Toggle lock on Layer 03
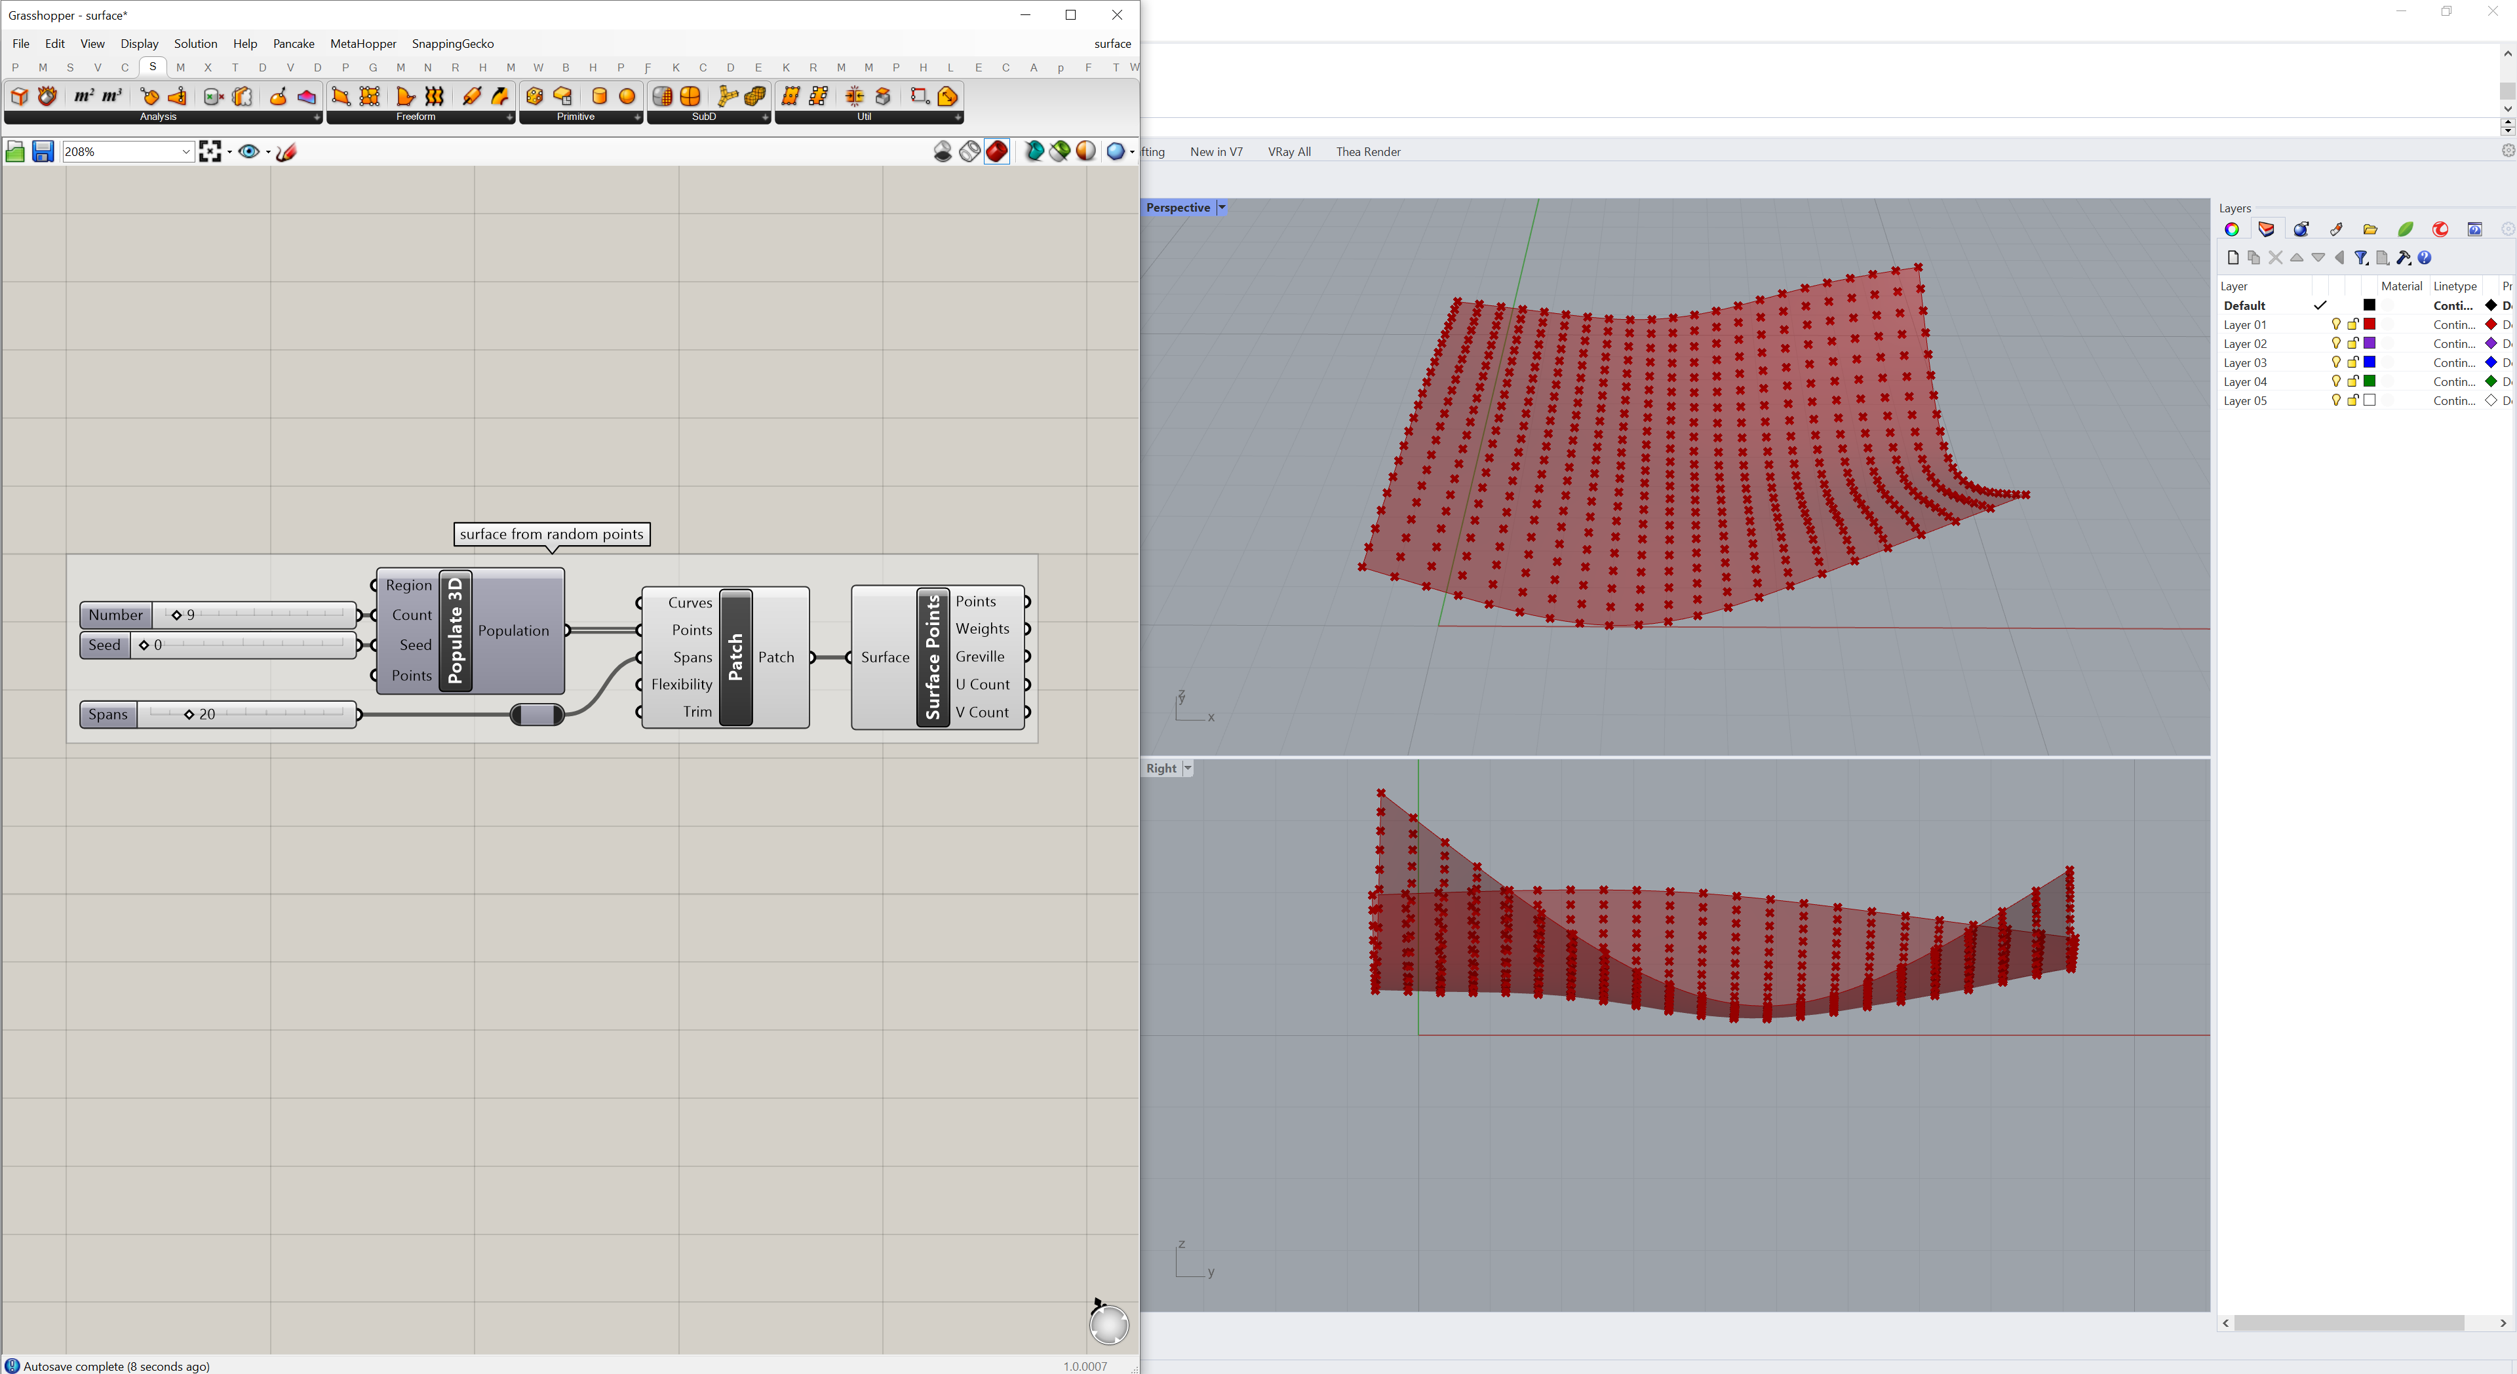 tap(2353, 362)
